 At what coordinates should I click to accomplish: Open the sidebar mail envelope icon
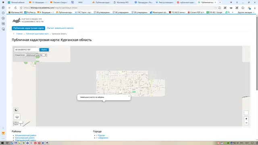(x=3, y=133)
